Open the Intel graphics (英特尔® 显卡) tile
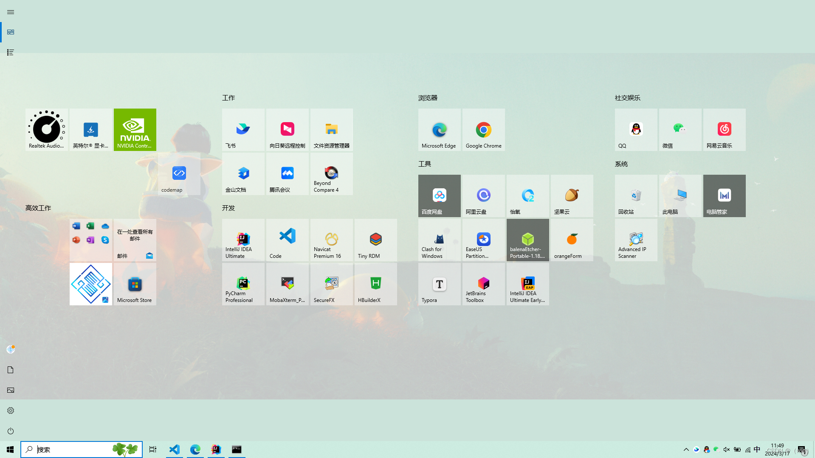This screenshot has width=815, height=458. 91,130
